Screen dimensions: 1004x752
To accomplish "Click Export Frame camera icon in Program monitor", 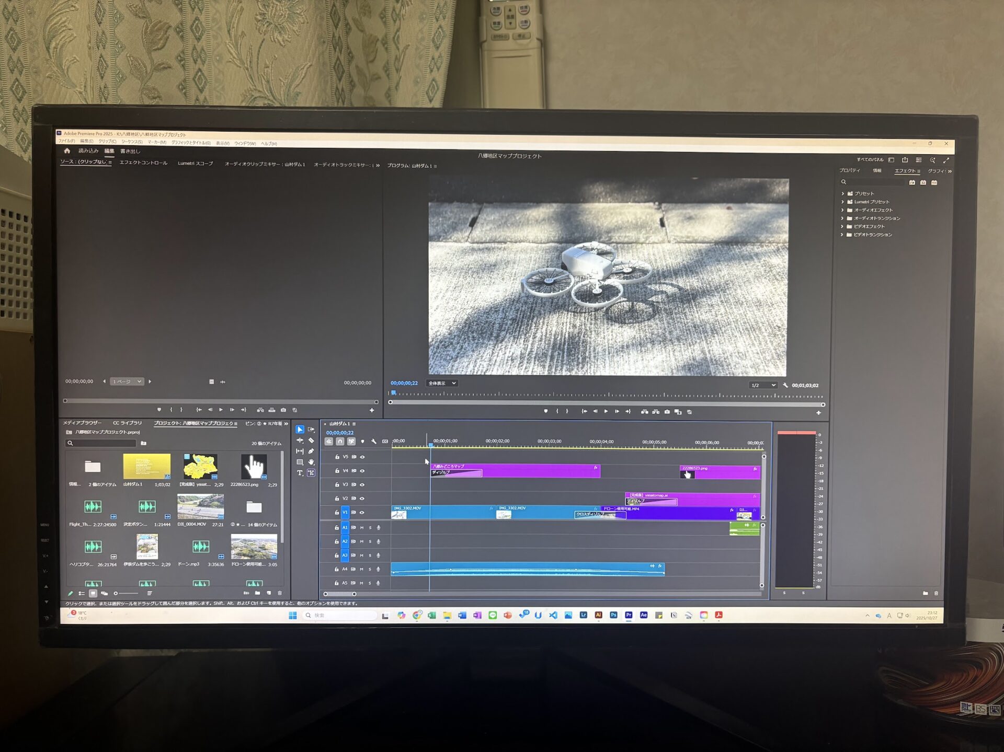I will point(667,412).
